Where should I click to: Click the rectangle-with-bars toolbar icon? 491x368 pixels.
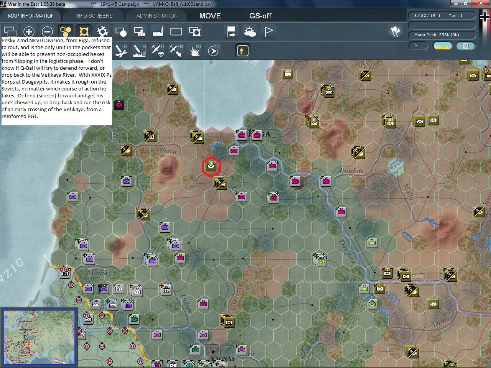(139, 31)
